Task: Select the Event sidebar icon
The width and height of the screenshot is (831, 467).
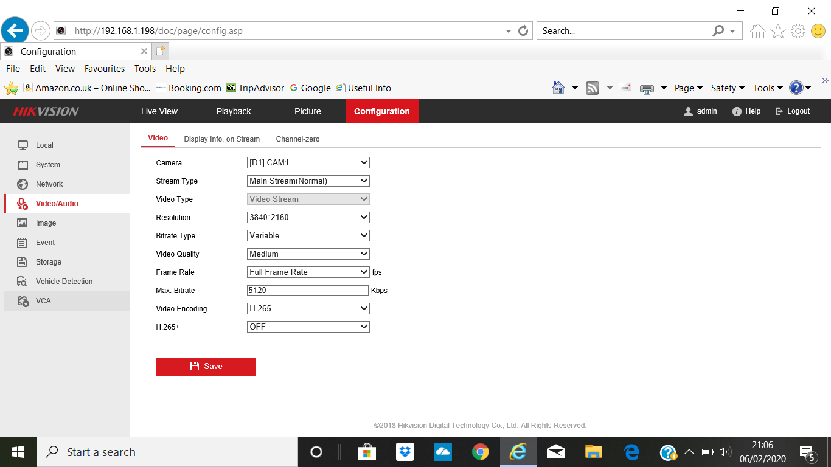Action: (x=23, y=242)
